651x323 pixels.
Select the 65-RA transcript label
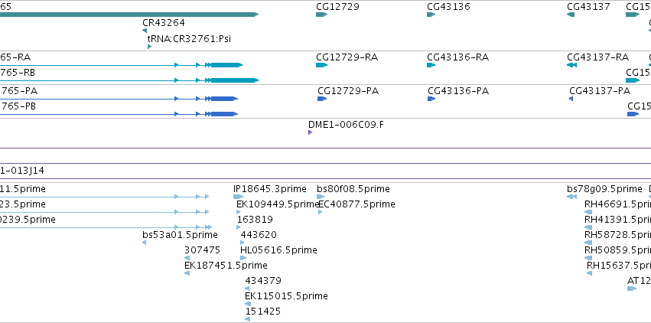pos(15,57)
